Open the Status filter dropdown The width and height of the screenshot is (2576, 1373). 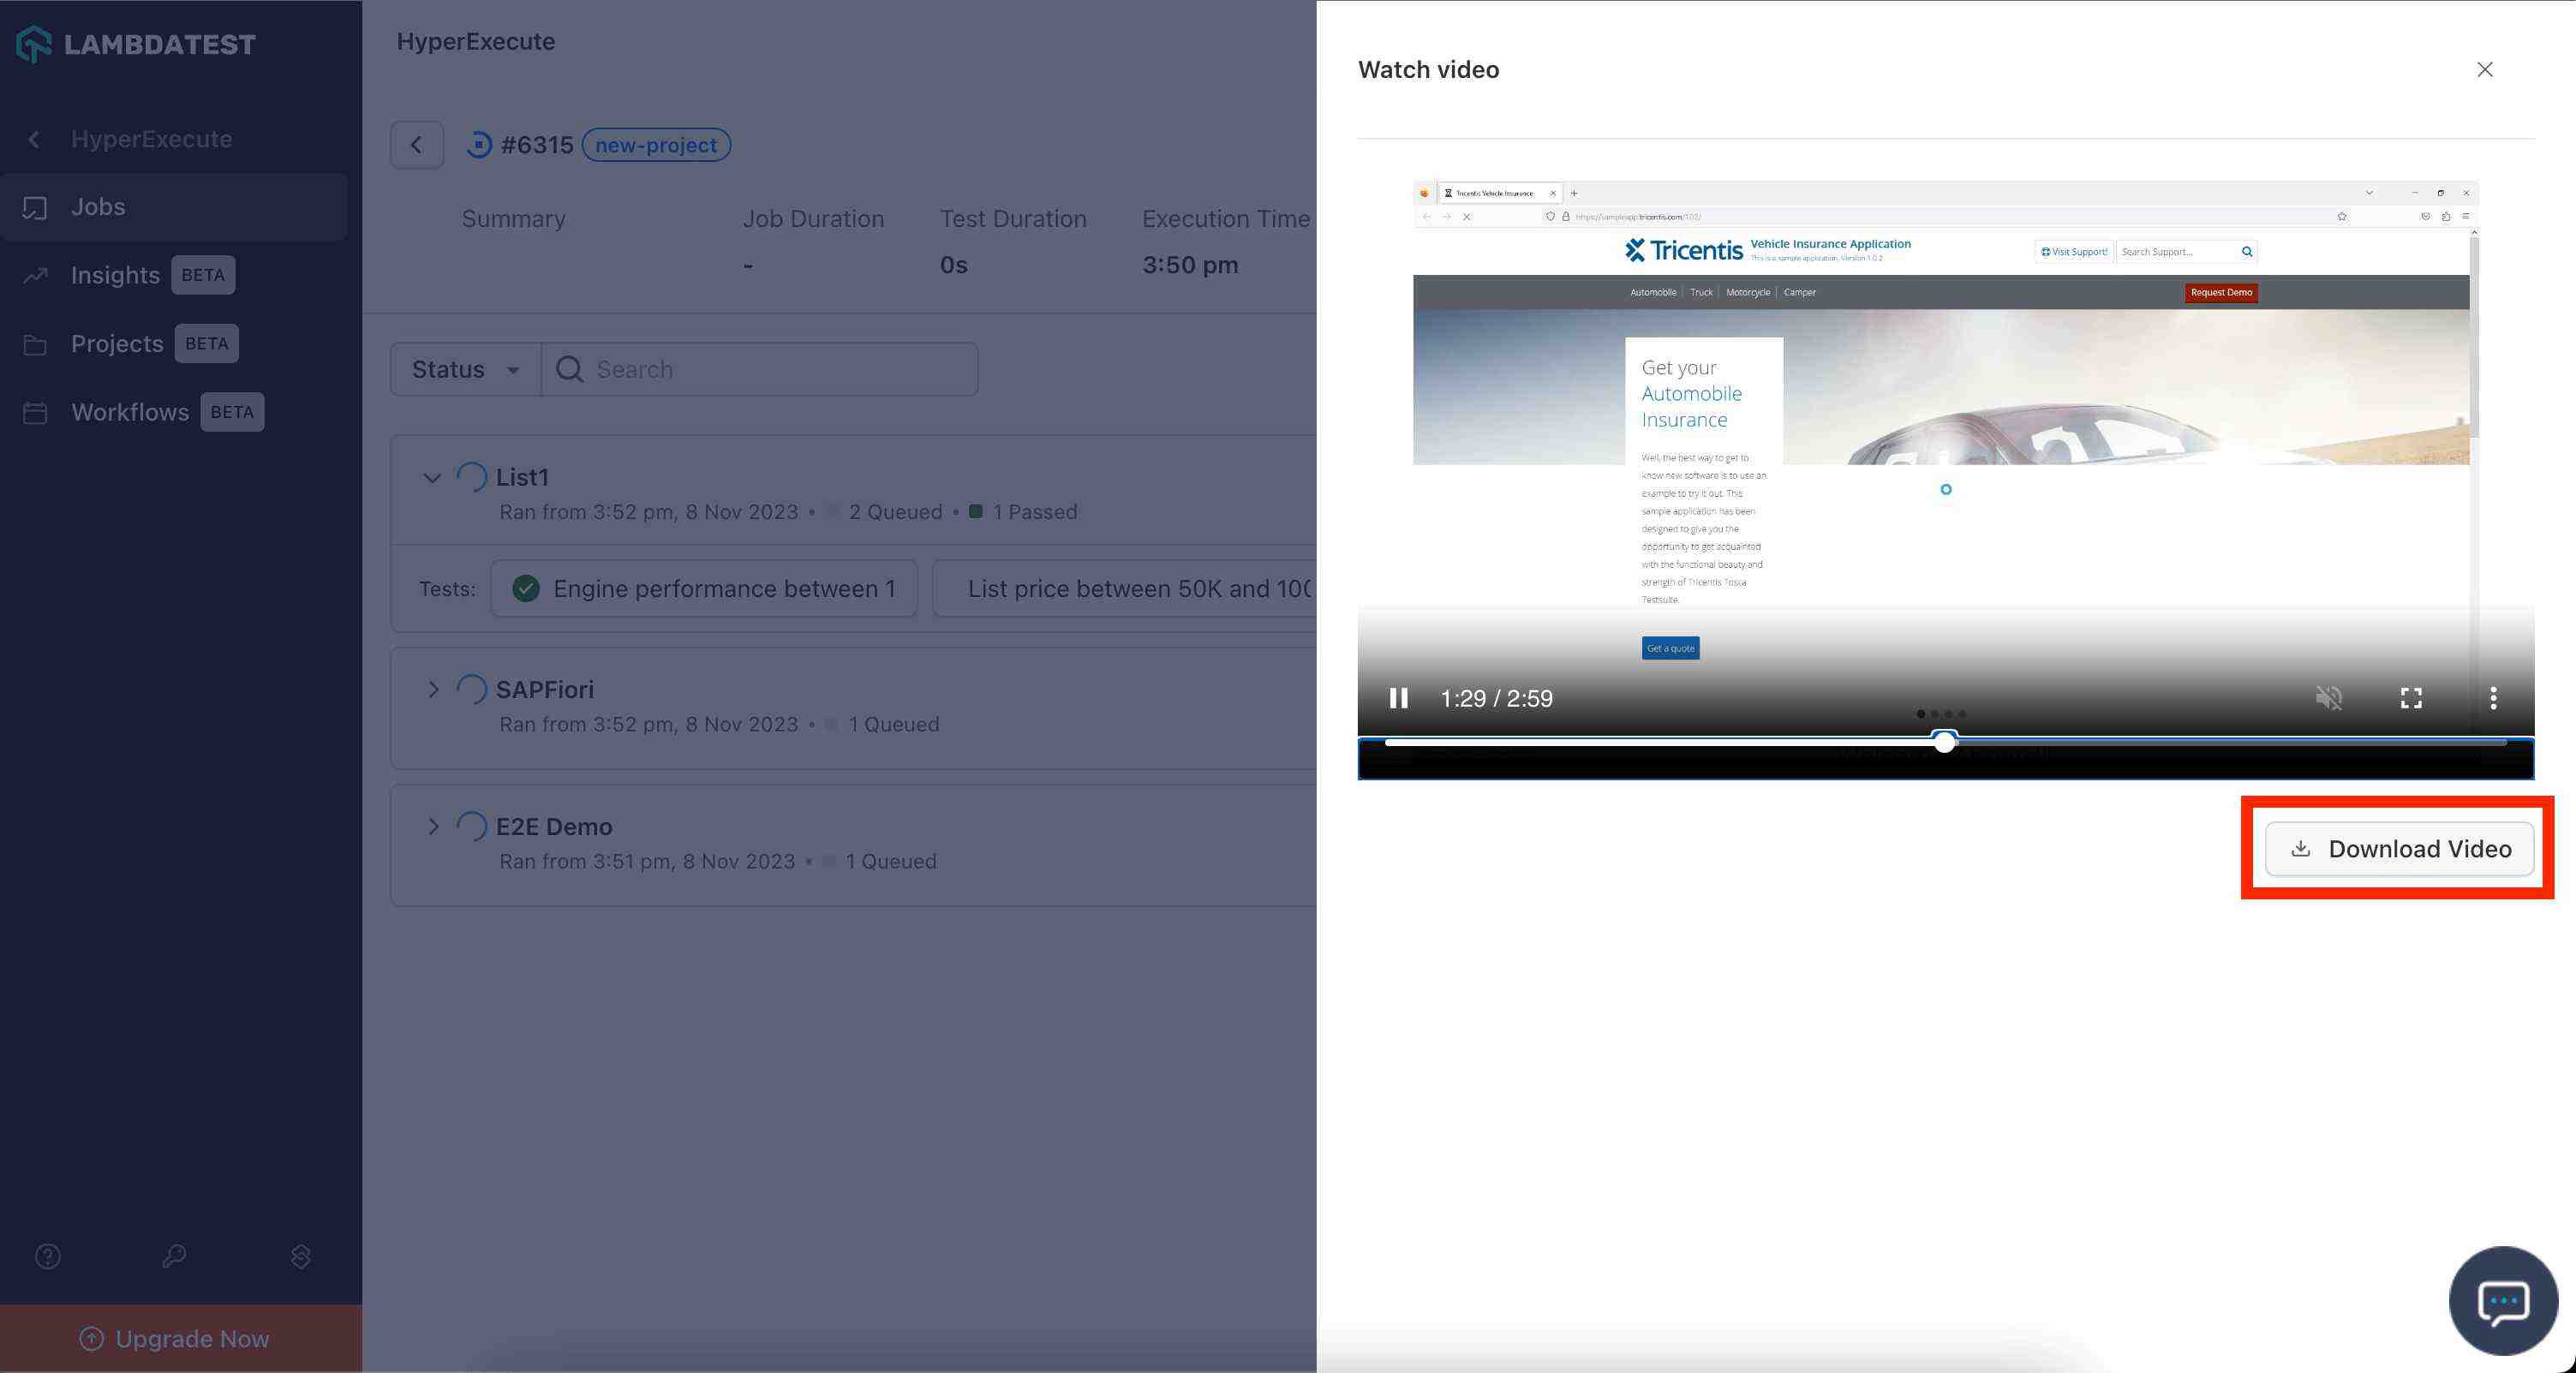tap(465, 370)
